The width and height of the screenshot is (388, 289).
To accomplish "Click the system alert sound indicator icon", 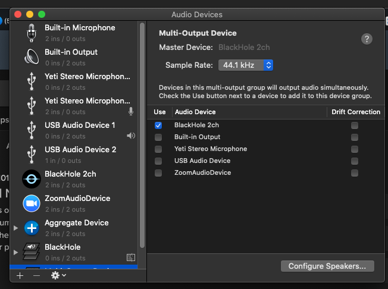I will [131, 257].
